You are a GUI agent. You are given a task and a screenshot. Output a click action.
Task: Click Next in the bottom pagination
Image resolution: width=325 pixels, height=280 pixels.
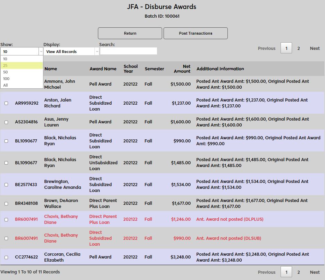coord(315,272)
